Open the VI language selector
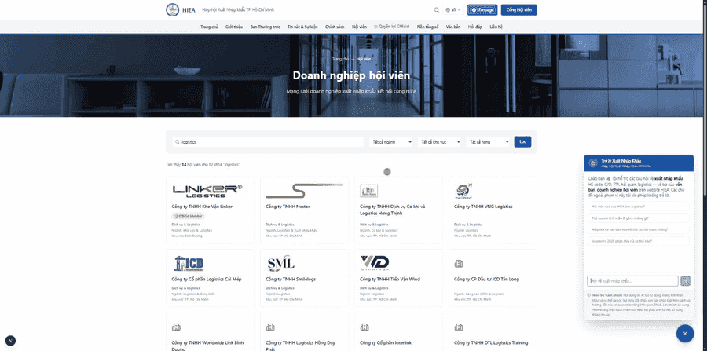 pyautogui.click(x=453, y=10)
